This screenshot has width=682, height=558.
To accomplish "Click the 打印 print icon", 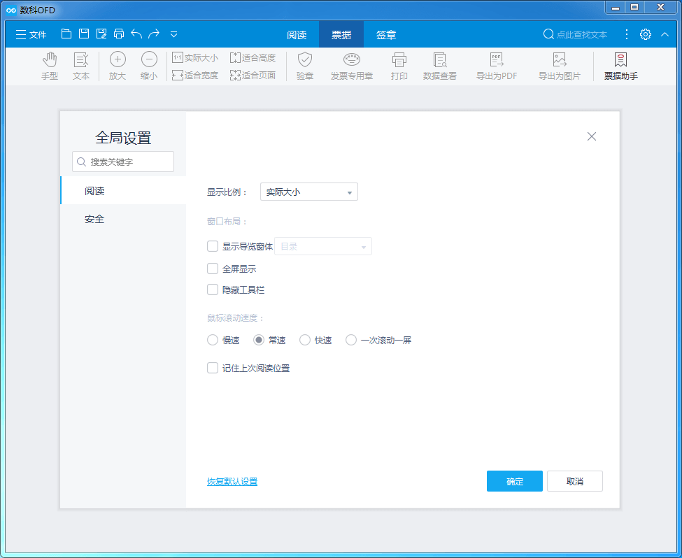I will click(x=399, y=66).
